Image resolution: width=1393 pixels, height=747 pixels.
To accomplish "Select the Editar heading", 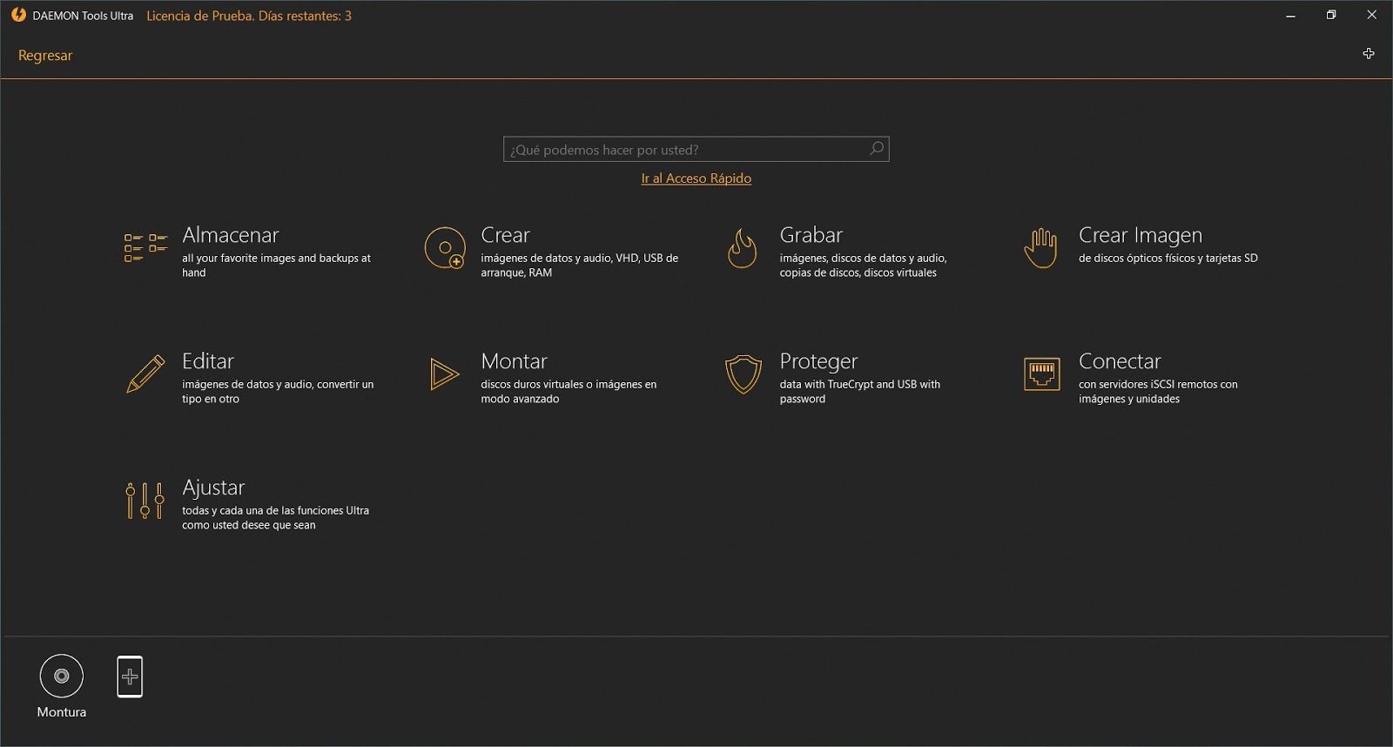I will [208, 361].
